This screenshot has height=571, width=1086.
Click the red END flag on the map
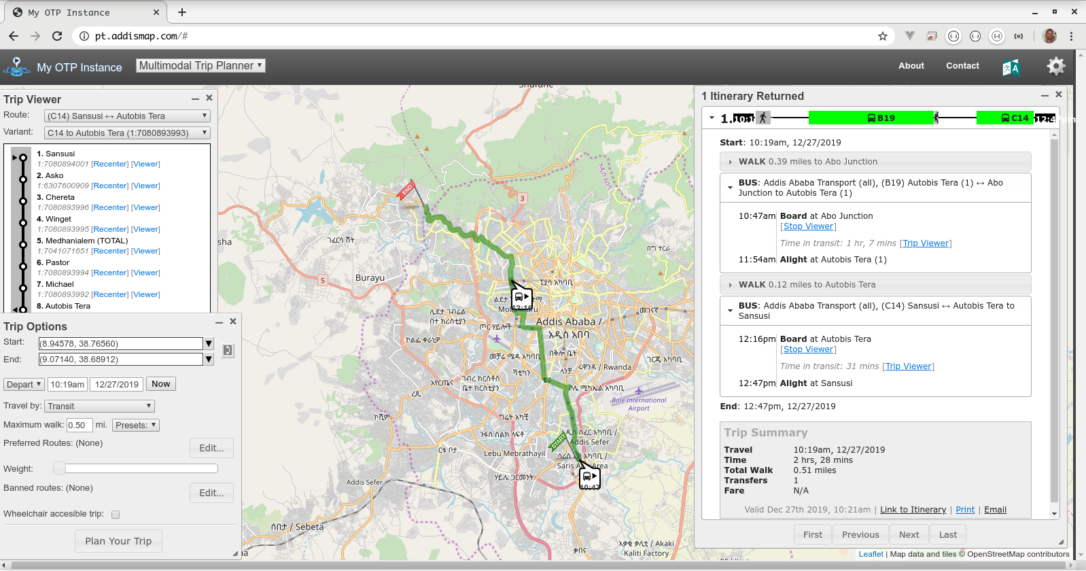coord(407,190)
